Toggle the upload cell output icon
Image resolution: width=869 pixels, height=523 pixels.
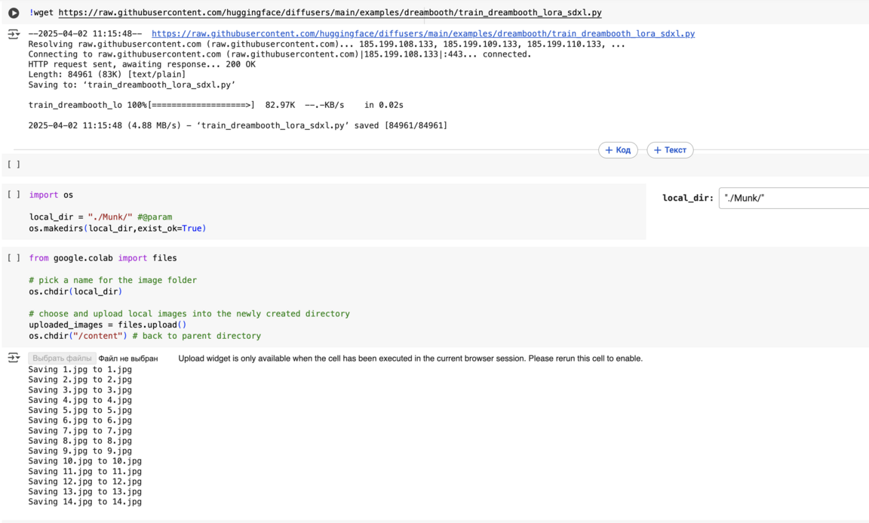(14, 358)
